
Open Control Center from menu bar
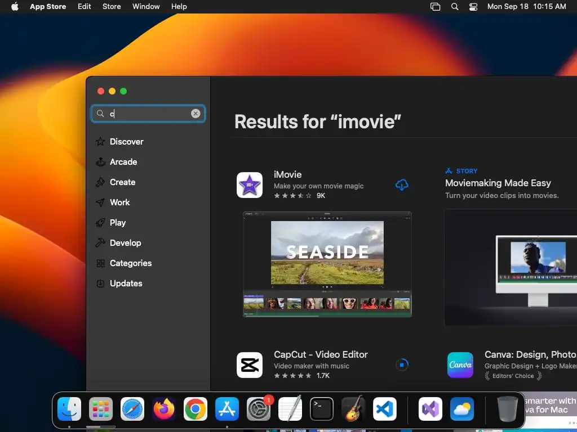pyautogui.click(x=473, y=7)
